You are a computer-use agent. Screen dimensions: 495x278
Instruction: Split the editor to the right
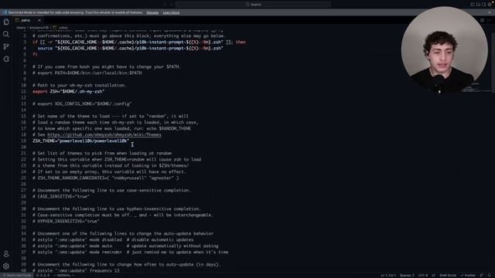click(482, 21)
